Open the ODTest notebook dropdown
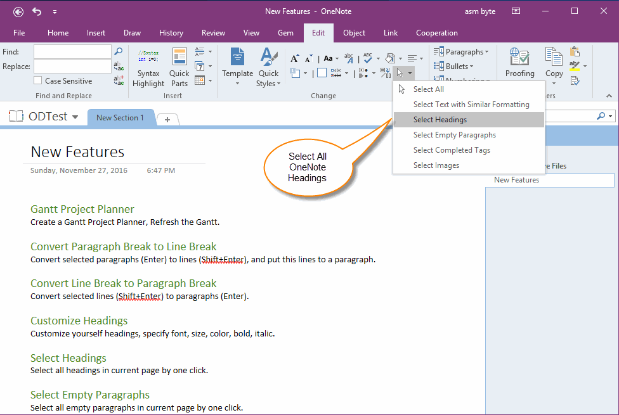Screen dimensions: 619x415 [x=75, y=117]
